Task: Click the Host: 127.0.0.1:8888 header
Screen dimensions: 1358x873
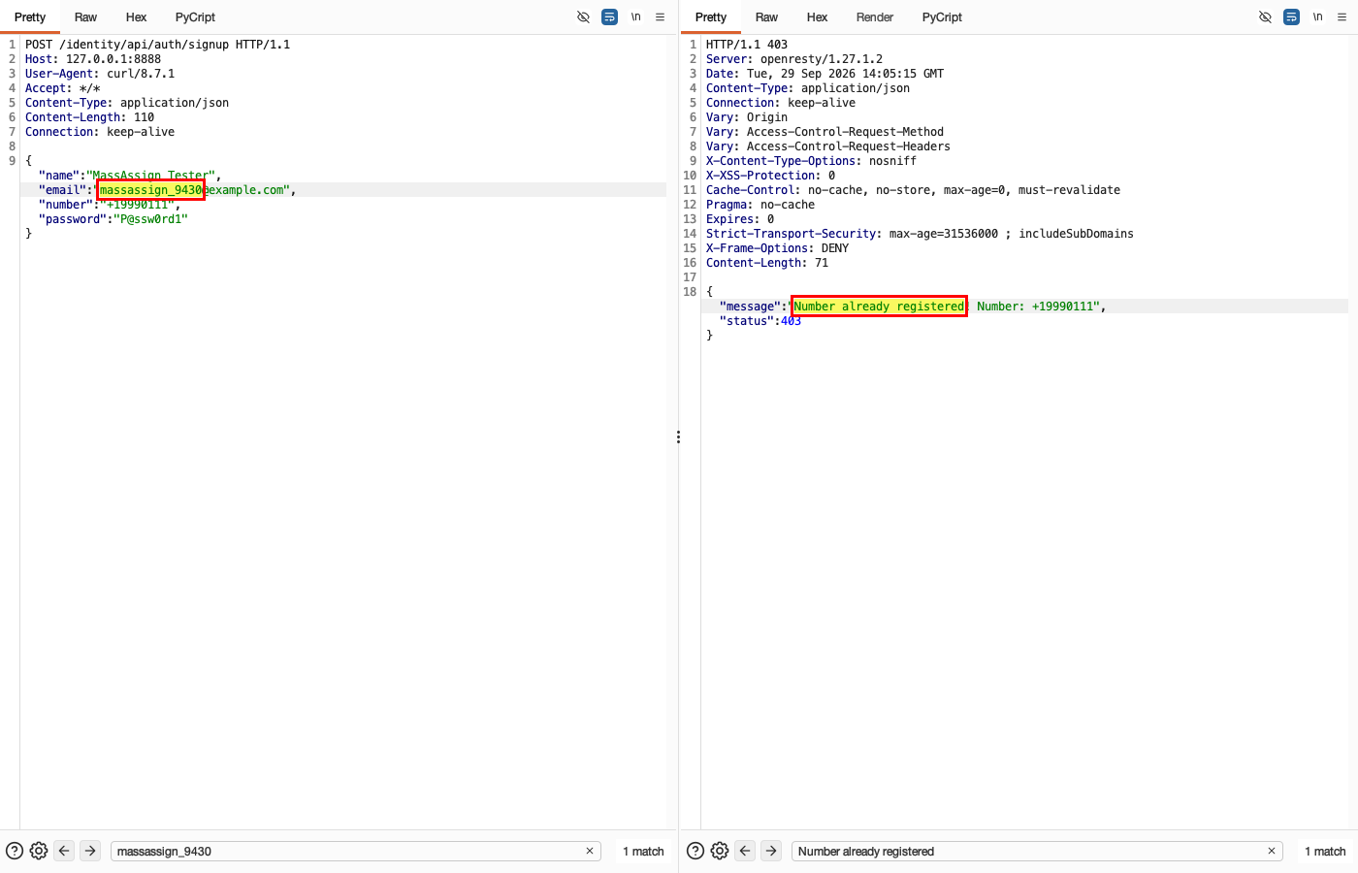Action: tap(93, 59)
